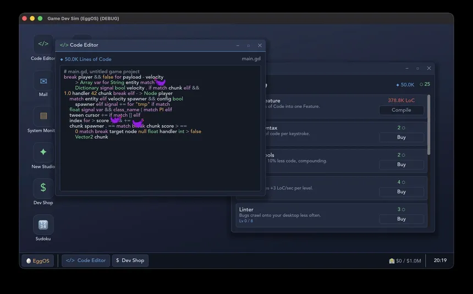This screenshot has height=294, width=473.
Task: Click the 378.8K LoC cost label
Action: (x=401, y=101)
